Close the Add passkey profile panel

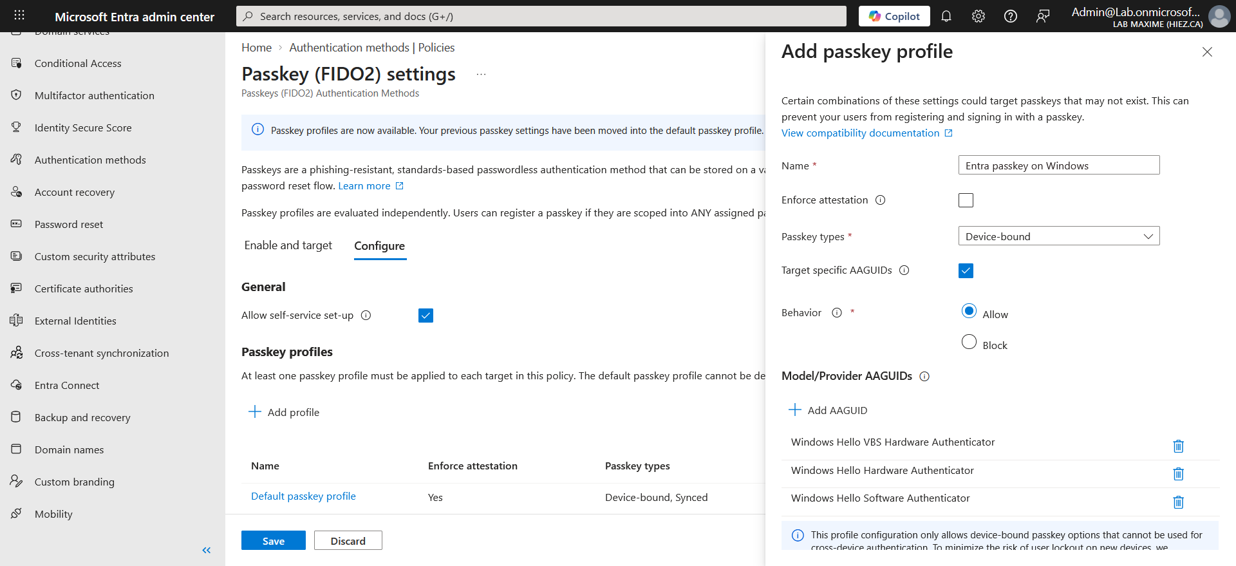coord(1207,52)
